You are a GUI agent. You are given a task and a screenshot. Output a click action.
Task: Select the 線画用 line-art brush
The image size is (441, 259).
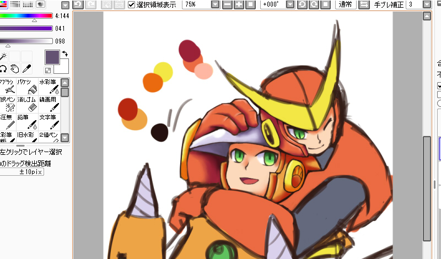tap(49, 104)
